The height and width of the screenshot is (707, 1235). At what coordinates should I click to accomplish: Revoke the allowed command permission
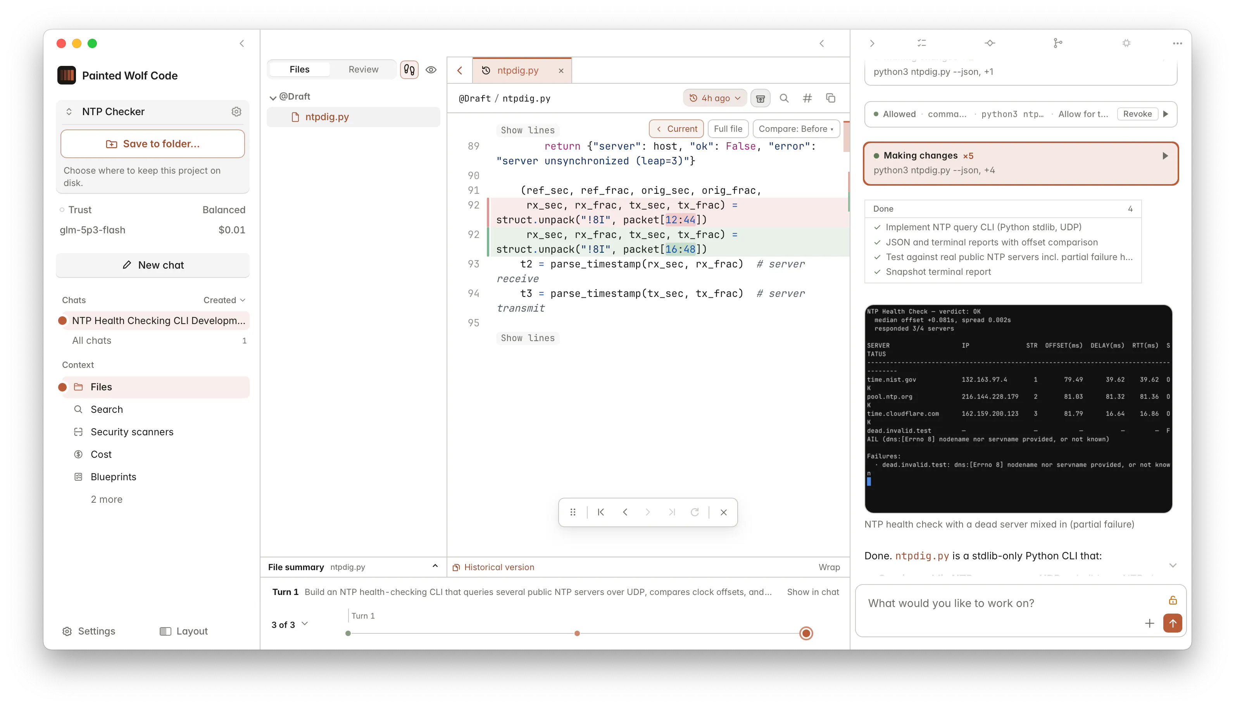pos(1137,114)
